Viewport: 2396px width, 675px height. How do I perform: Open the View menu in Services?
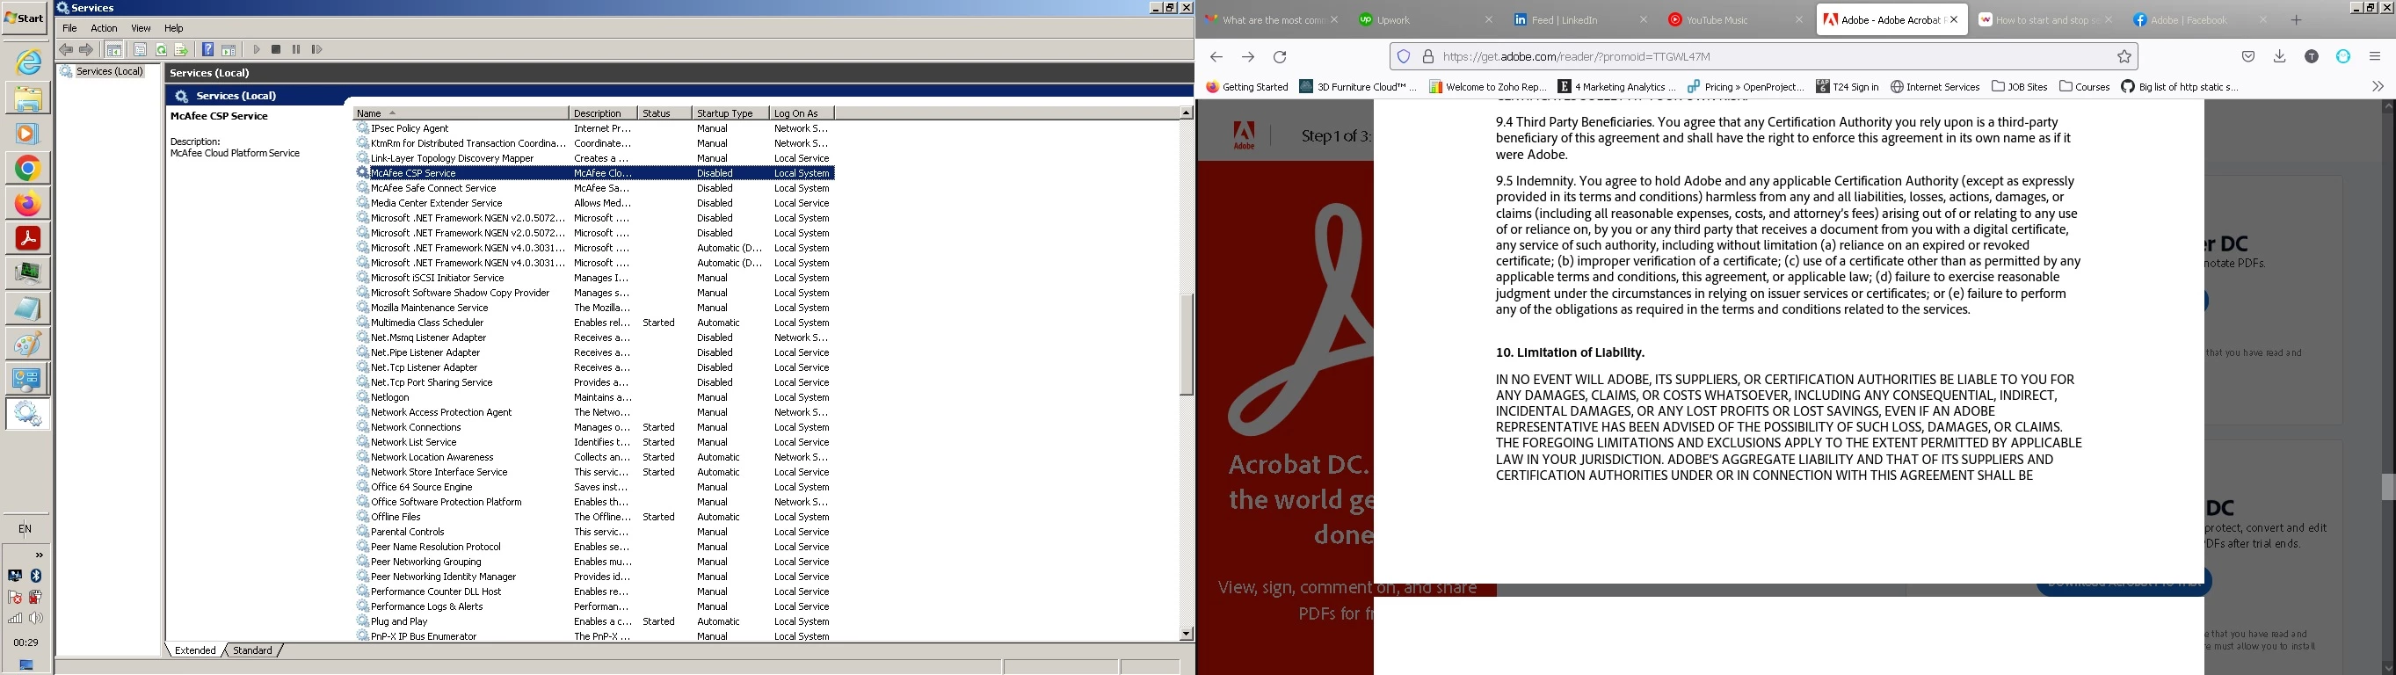click(x=141, y=29)
